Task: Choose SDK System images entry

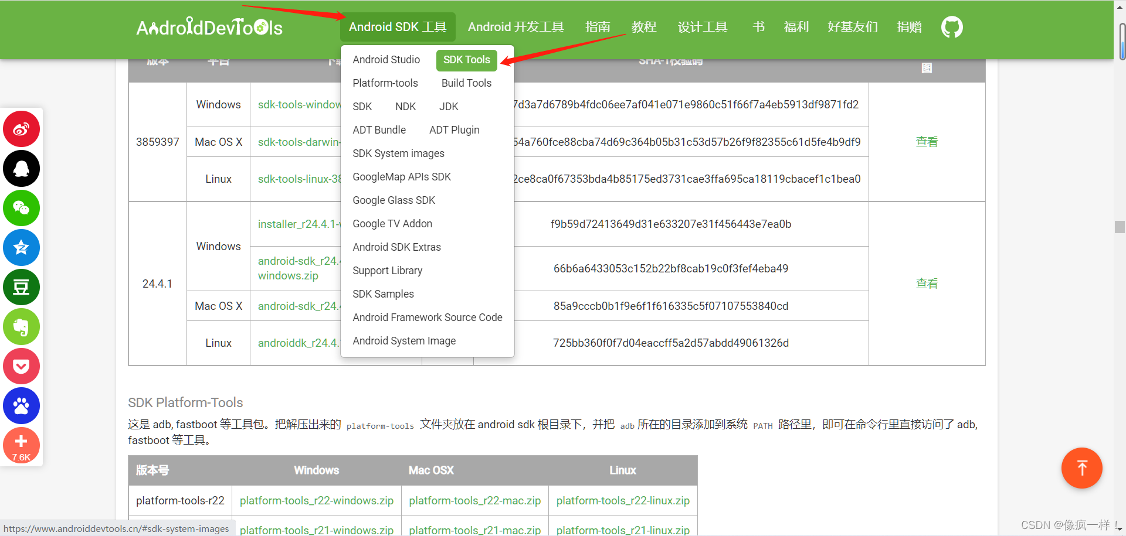Action: (x=399, y=153)
